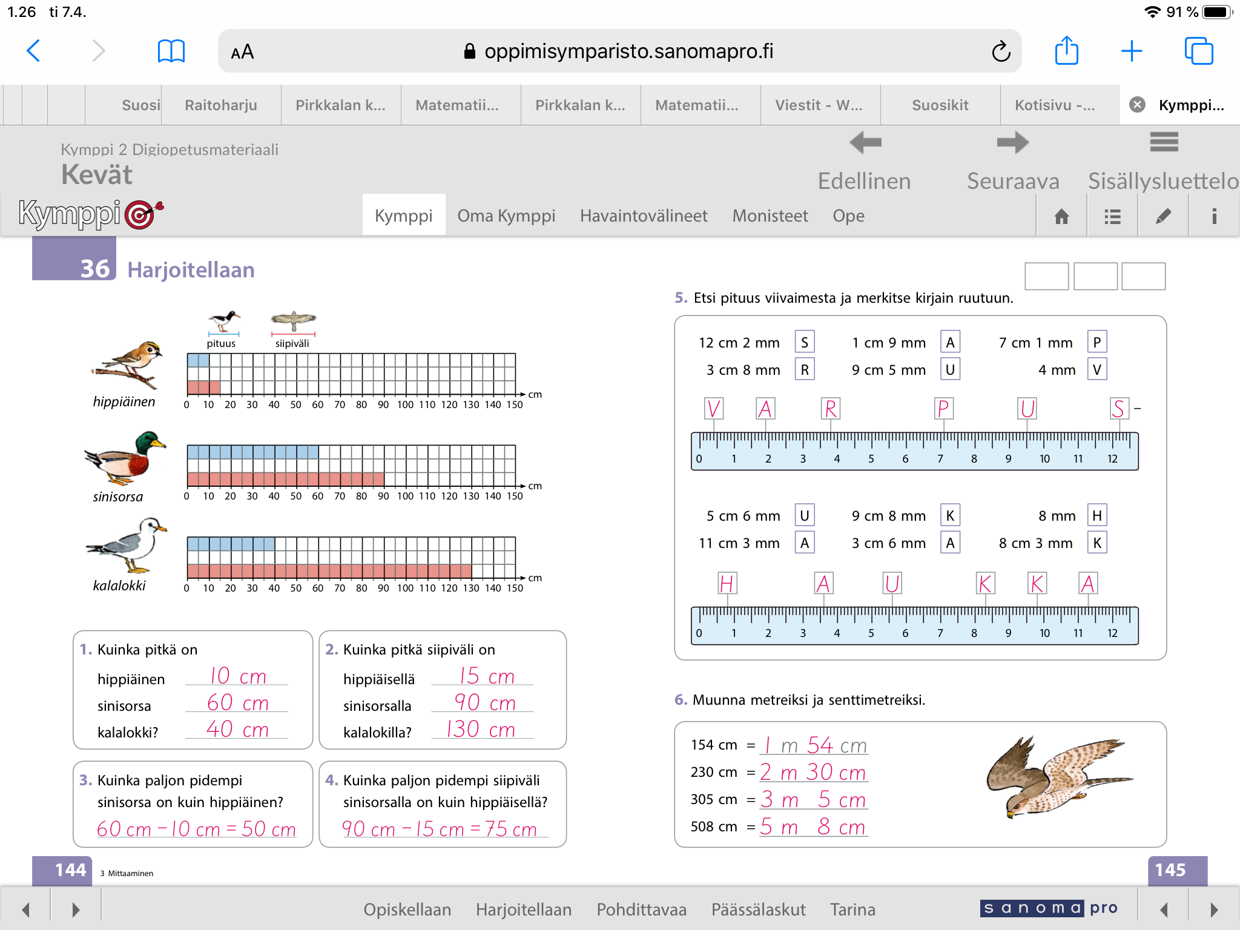Open new tab with plus icon
This screenshot has width=1240, height=930.
pos(1131,51)
